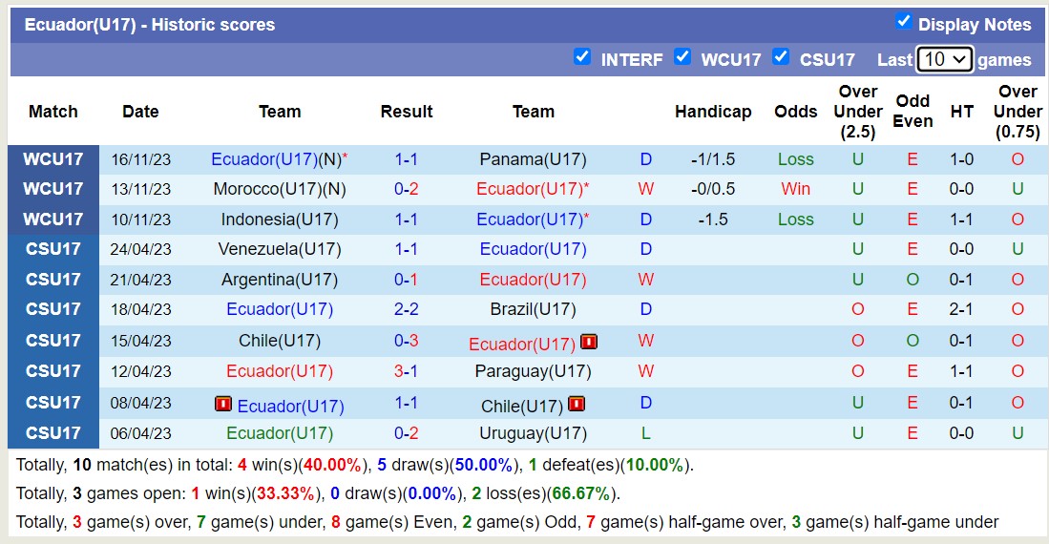Click the Handicap column header
This screenshot has width=1049, height=544.
click(713, 112)
